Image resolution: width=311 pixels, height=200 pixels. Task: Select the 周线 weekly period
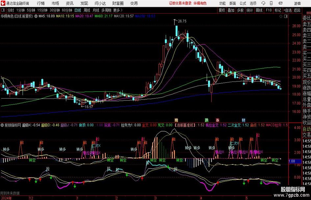point(87,10)
